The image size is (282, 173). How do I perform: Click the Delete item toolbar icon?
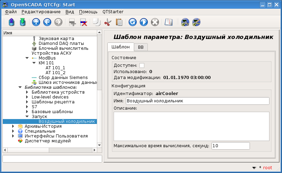83,22
